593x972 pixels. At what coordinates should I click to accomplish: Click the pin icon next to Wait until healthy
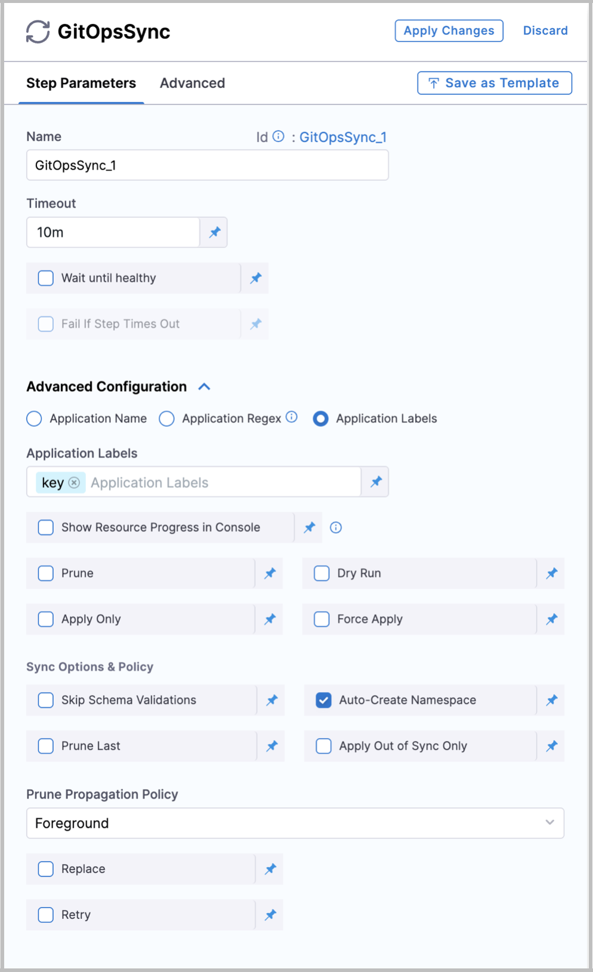[256, 278]
